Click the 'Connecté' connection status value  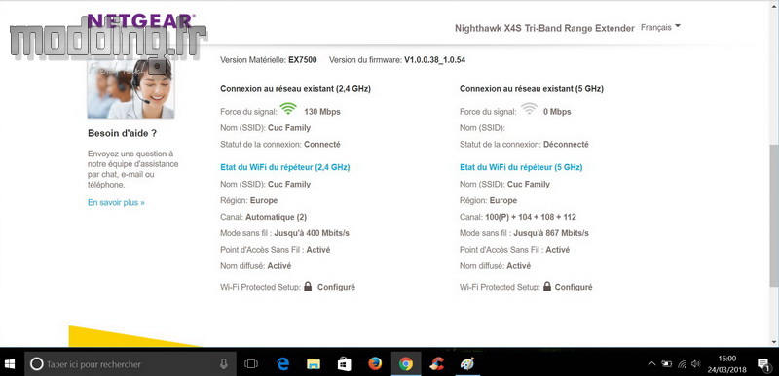(322, 145)
